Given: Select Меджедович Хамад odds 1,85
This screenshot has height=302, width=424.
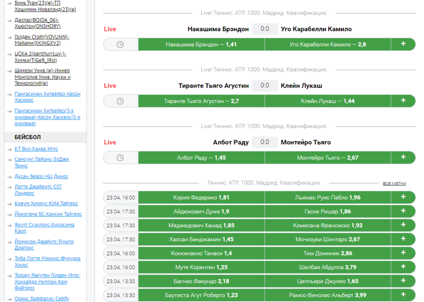Looking at the screenshot, I should [202, 225].
